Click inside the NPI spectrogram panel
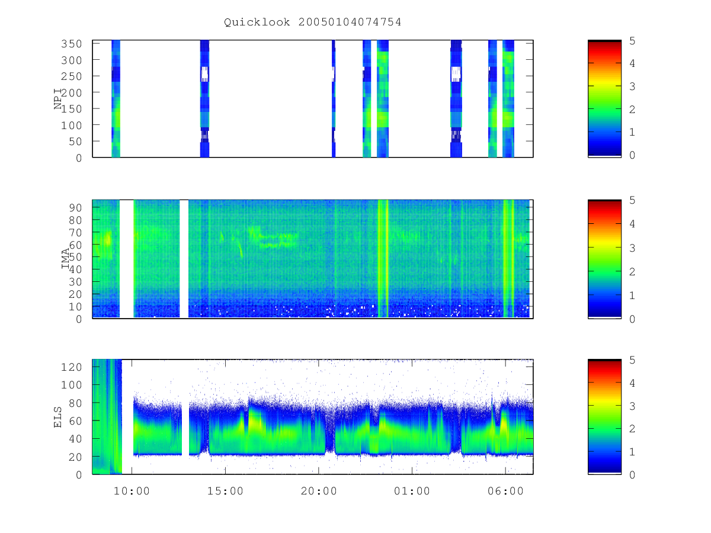This screenshot has height=533, width=711. coord(313,98)
